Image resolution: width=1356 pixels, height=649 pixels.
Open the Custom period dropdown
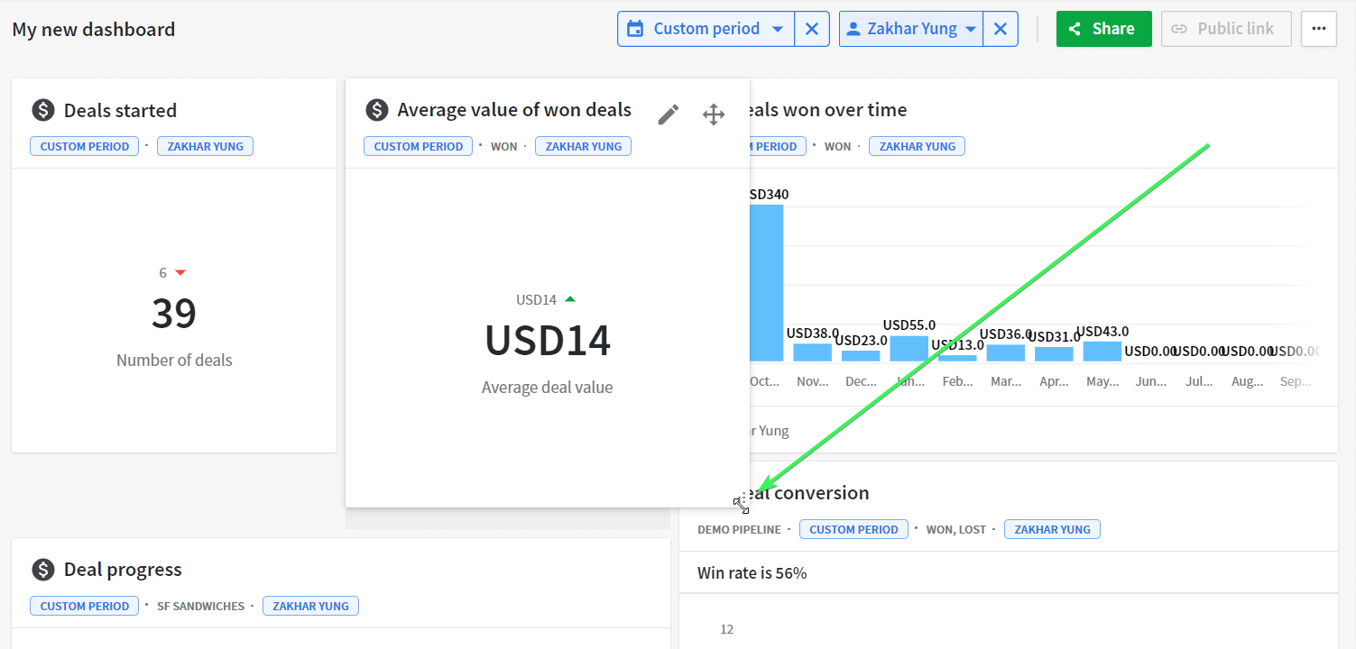click(x=706, y=29)
